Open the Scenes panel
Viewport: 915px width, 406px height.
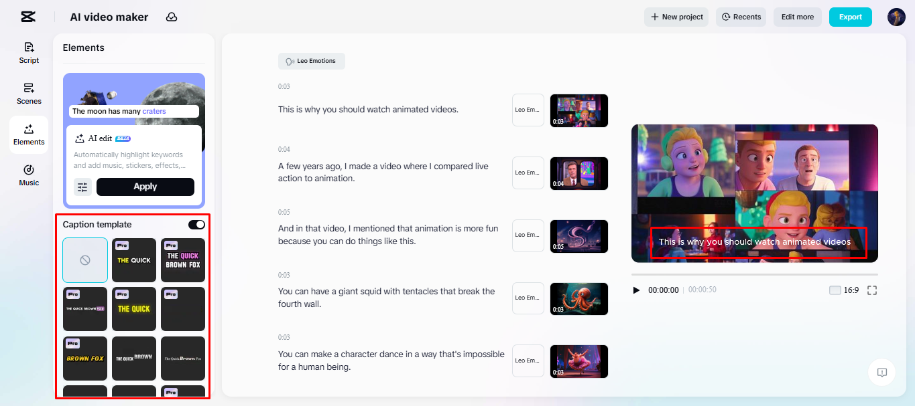pyautogui.click(x=29, y=94)
